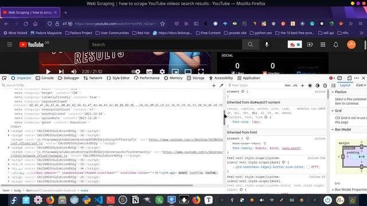Open DevTools more options menu
The height and width of the screenshot is (206, 367).
pyautogui.click(x=357, y=78)
